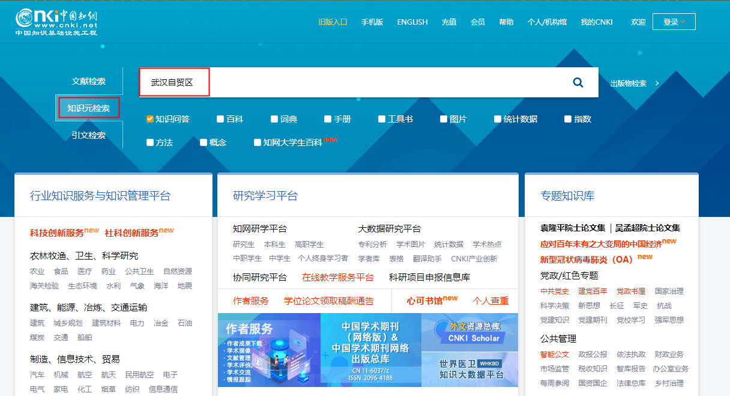
Task: Enable the 方法 checkbox
Action: pos(150,142)
